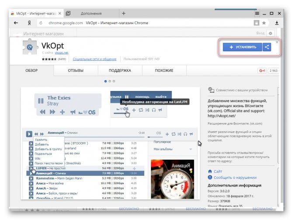Select the second screenshot carousel dot
This screenshot has width=293, height=220.
[x=110, y=81]
